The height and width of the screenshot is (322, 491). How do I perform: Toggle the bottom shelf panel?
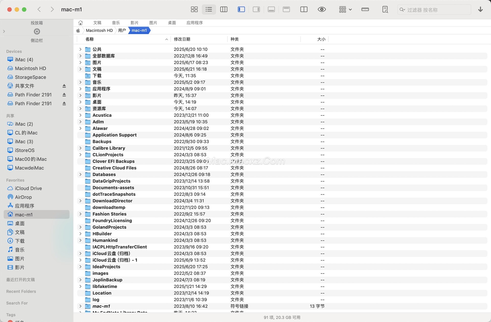[271, 9]
